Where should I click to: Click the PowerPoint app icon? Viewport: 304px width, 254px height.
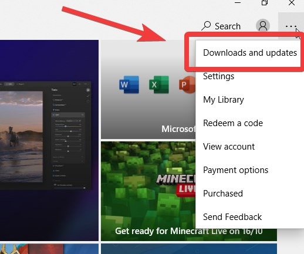tap(187, 84)
